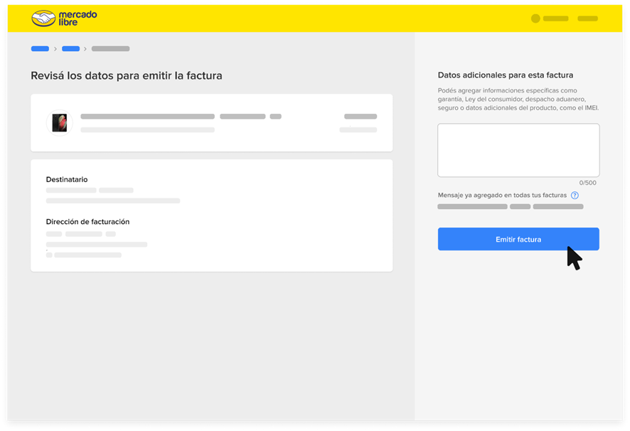Click the product price placeholder on right
Image resolution: width=630 pixels, height=431 pixels.
(x=361, y=117)
